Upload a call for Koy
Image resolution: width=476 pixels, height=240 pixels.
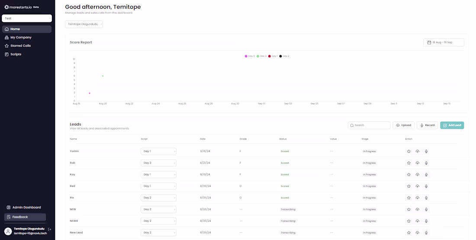point(418,175)
